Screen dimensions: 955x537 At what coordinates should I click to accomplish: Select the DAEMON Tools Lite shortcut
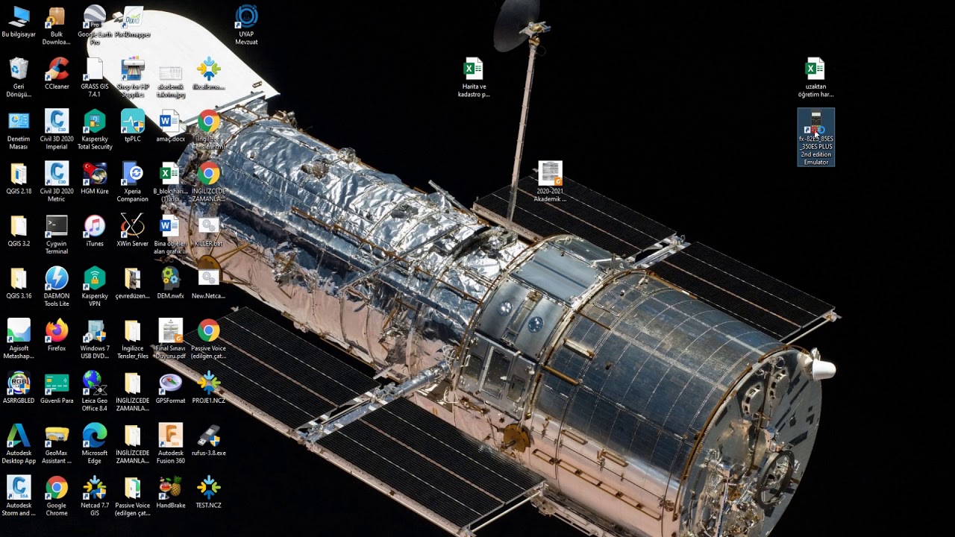point(57,286)
